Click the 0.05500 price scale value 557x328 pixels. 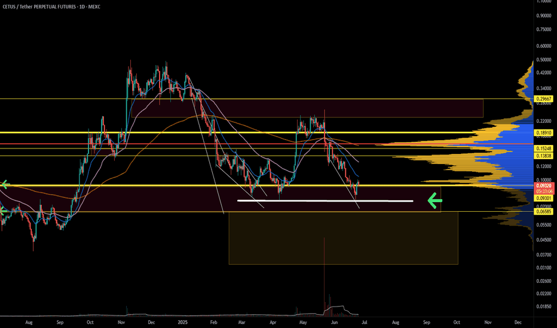(x=544, y=225)
